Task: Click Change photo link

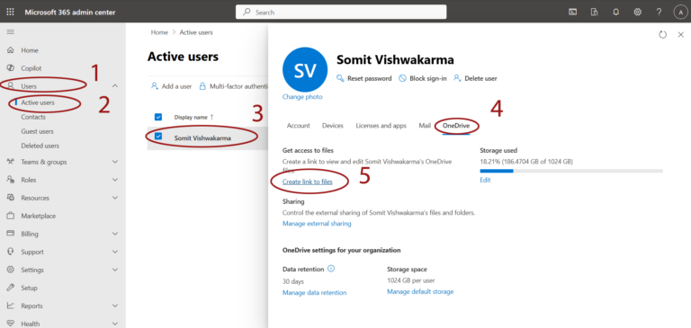Action: click(302, 97)
